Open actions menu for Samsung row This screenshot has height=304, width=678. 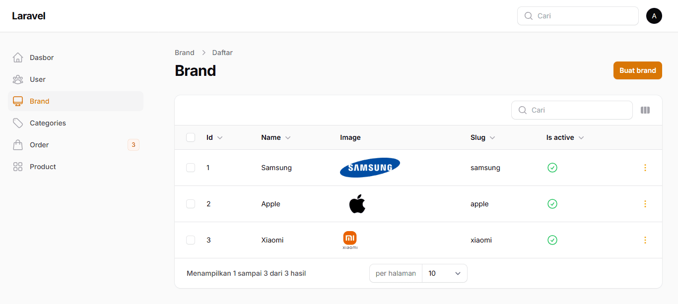645,168
